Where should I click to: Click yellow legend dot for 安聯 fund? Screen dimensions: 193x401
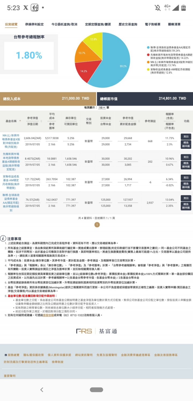[x=148, y=69]
